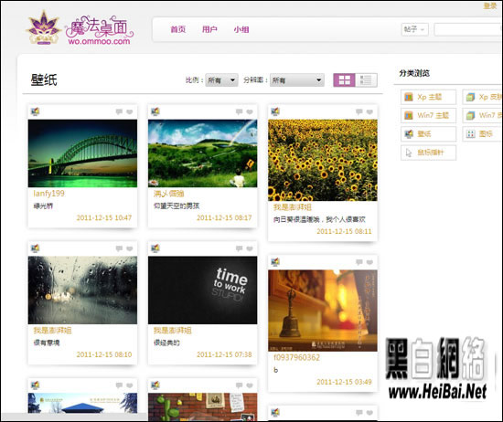Click heart icon on bell wallpaper card
The image size is (503, 422).
click(x=369, y=262)
